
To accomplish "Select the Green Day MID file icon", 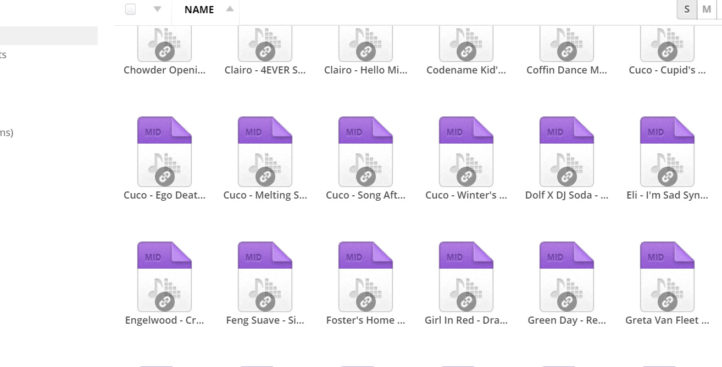I will 567,276.
